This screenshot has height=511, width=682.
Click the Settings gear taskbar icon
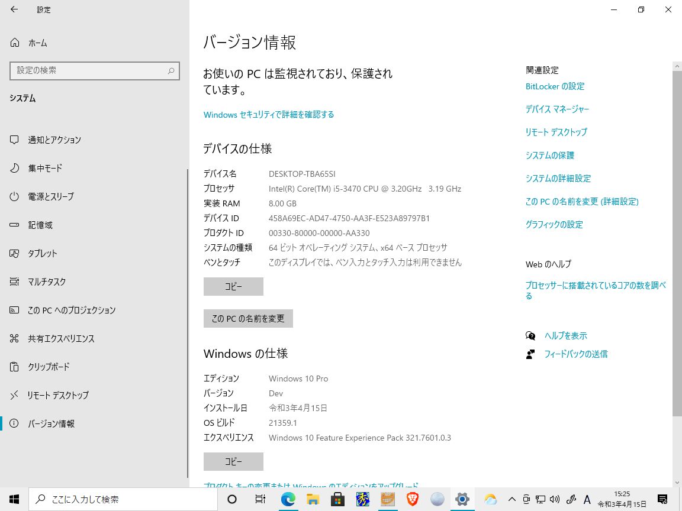(462, 499)
